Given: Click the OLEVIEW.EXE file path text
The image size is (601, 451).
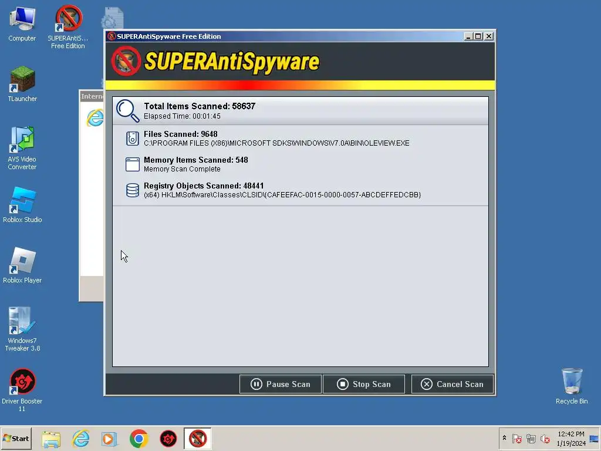Looking at the screenshot, I should (x=277, y=143).
